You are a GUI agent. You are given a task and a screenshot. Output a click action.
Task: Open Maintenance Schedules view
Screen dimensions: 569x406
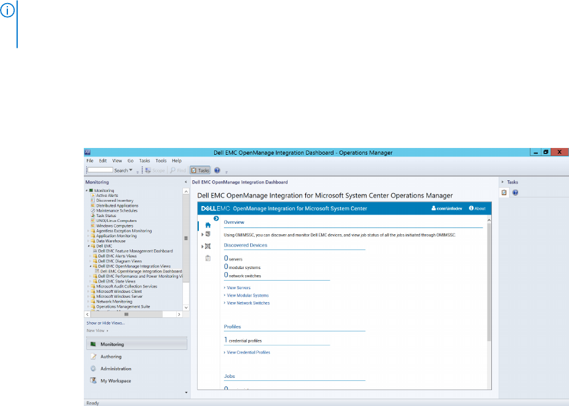point(117,210)
